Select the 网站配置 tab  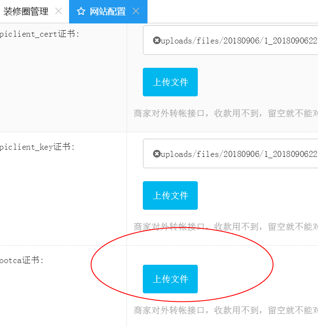tap(107, 12)
